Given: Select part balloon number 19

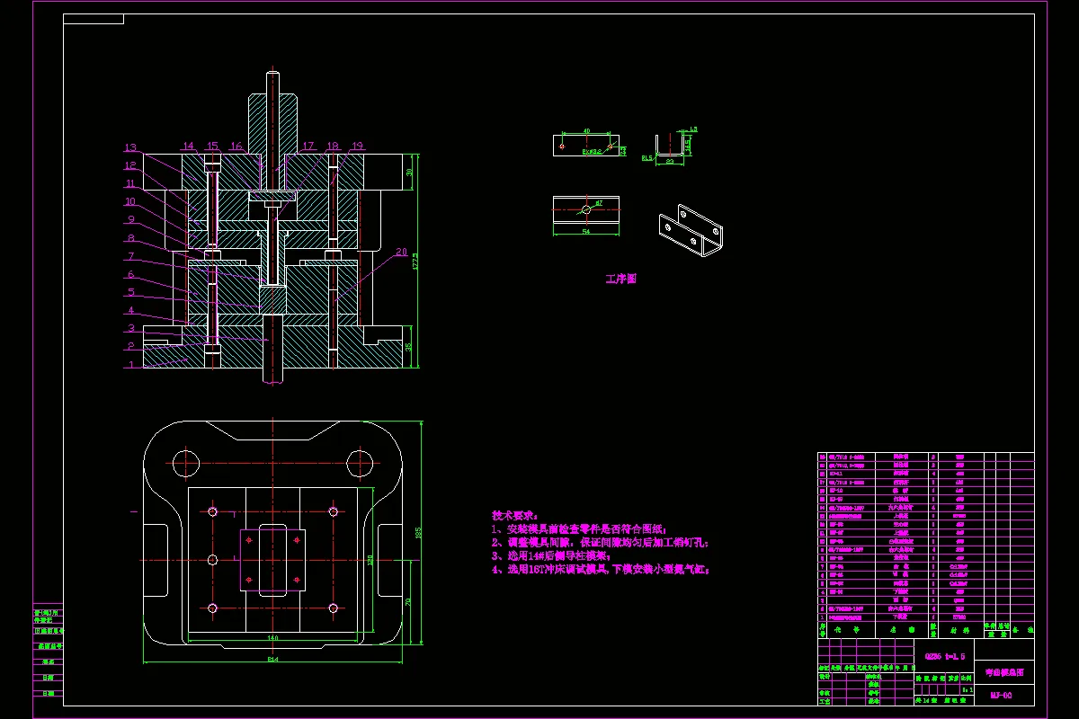Looking at the screenshot, I should point(357,146).
